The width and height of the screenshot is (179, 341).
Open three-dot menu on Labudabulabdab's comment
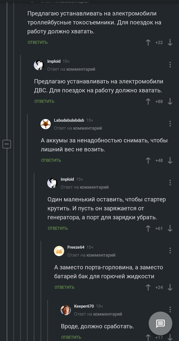click(x=170, y=124)
